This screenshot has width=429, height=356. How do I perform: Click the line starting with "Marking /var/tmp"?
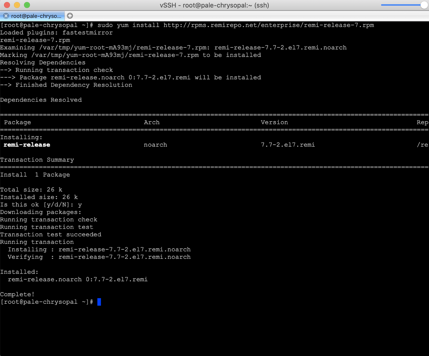pyautogui.click(x=130, y=55)
